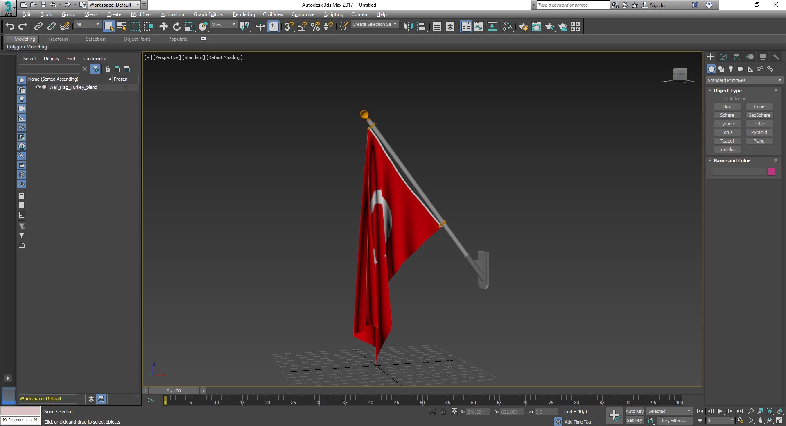Toggle Angle Snap in the toolbar
Image resolution: width=786 pixels, height=426 pixels.
pos(302,27)
